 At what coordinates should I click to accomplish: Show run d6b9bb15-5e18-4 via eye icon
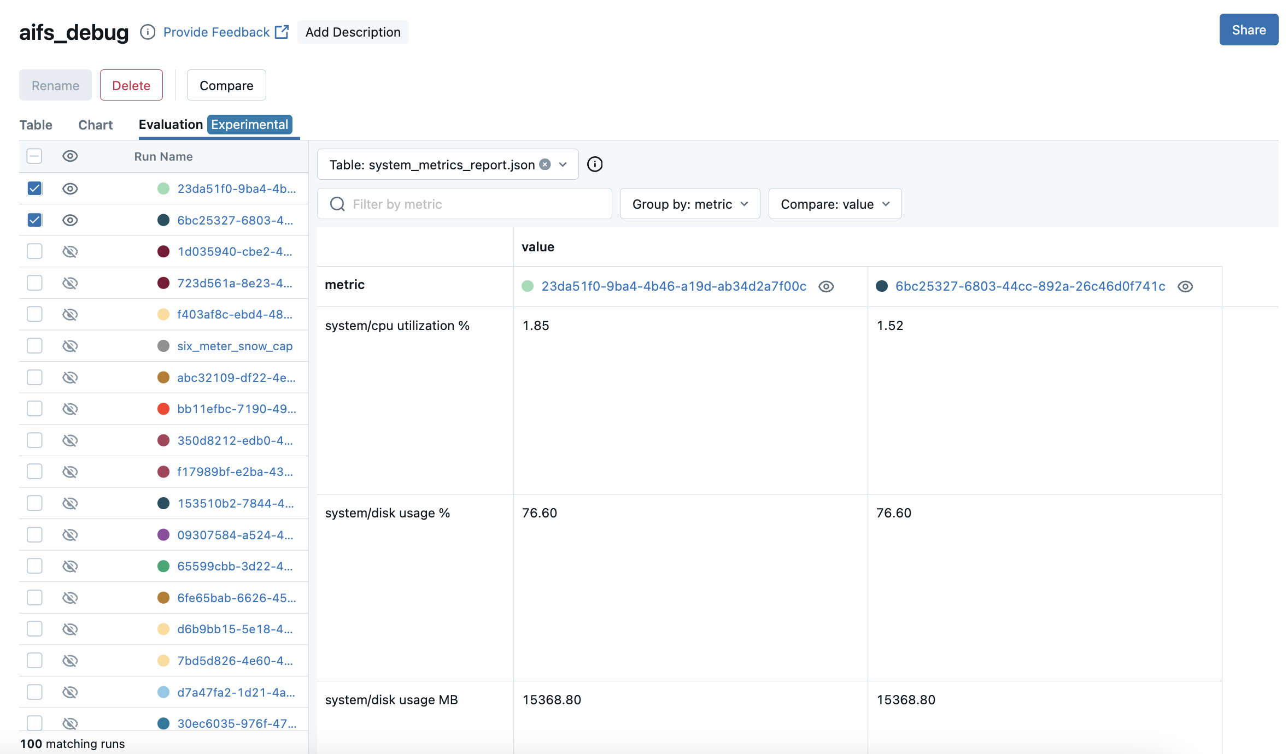(x=70, y=629)
